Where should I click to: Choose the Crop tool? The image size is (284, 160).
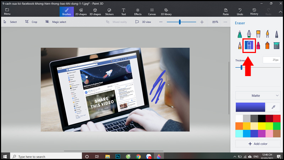pyautogui.click(x=31, y=22)
